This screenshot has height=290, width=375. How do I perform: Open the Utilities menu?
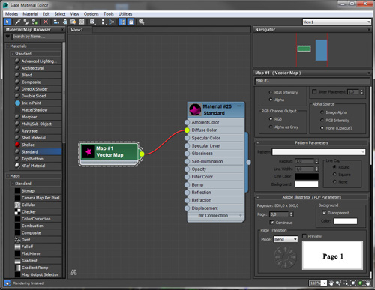[125, 14]
